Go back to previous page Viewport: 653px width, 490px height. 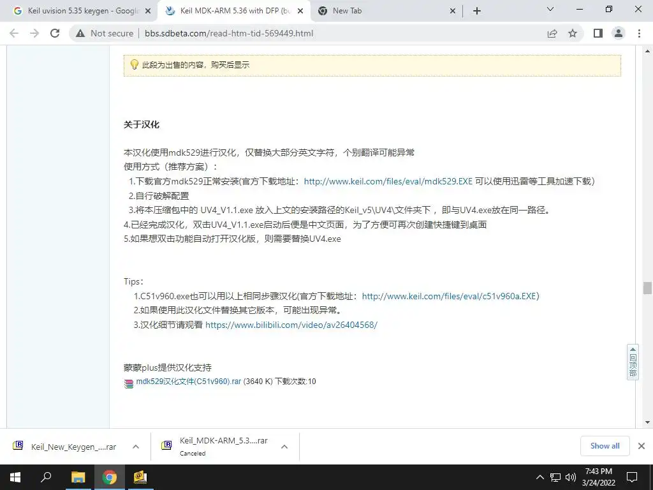(14, 33)
